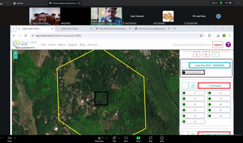Screen dimensions: 243x143
Task: Open the % of Forest notes clipboard icon
Action: (x=193, y=86)
